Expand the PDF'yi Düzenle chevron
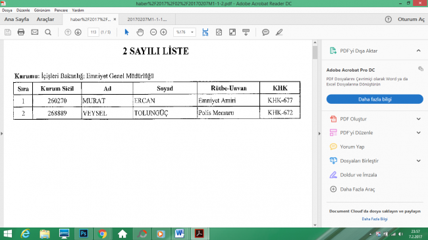 click(x=418, y=133)
